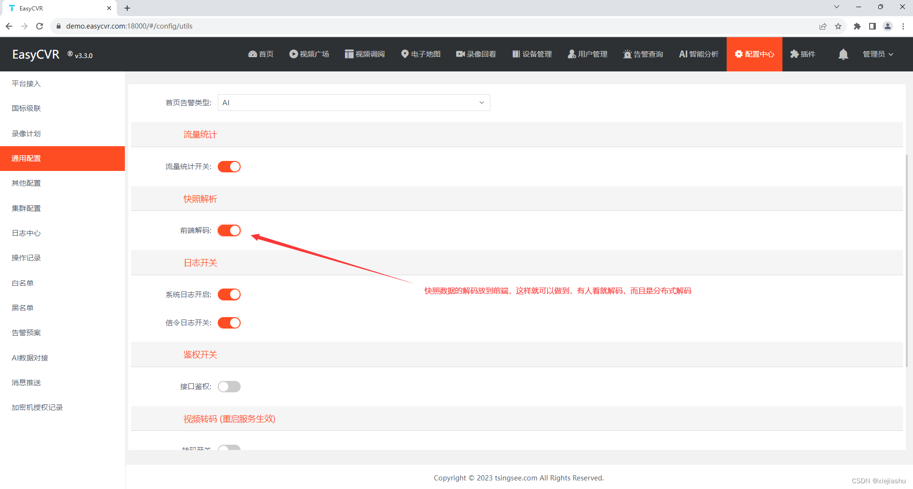This screenshot has height=489, width=913.
Task: Open 黑名单 in the sidebar
Action: (x=62, y=308)
